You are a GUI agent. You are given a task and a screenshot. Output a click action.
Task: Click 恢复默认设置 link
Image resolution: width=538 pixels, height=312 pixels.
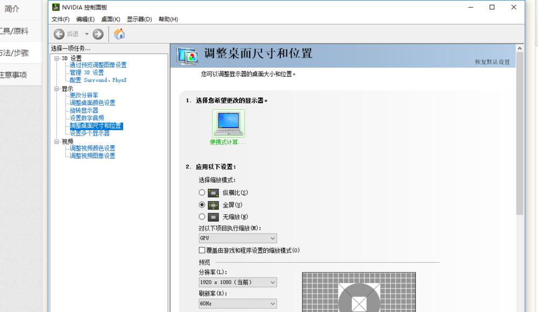(x=492, y=62)
